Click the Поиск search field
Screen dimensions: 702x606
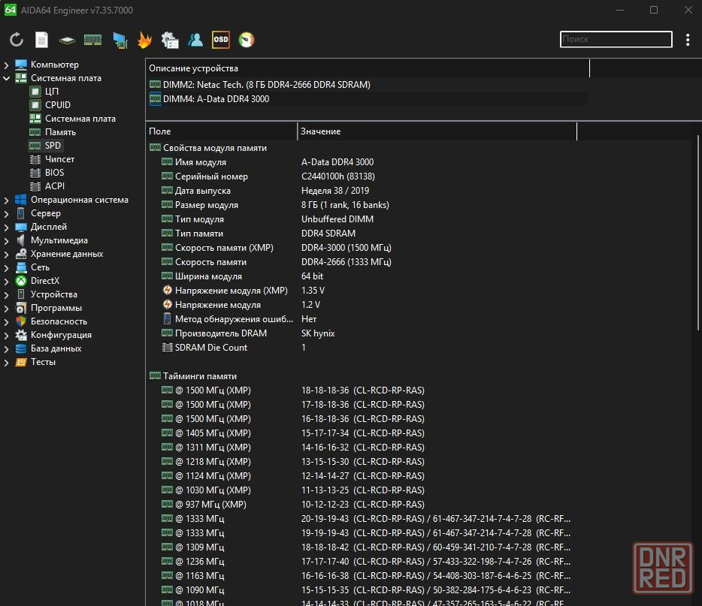616,39
